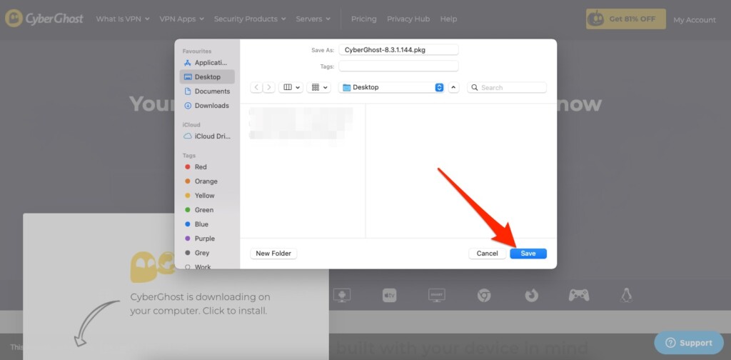Open the icon grouping options dropdown
The height and width of the screenshot is (360, 731).
319,87
